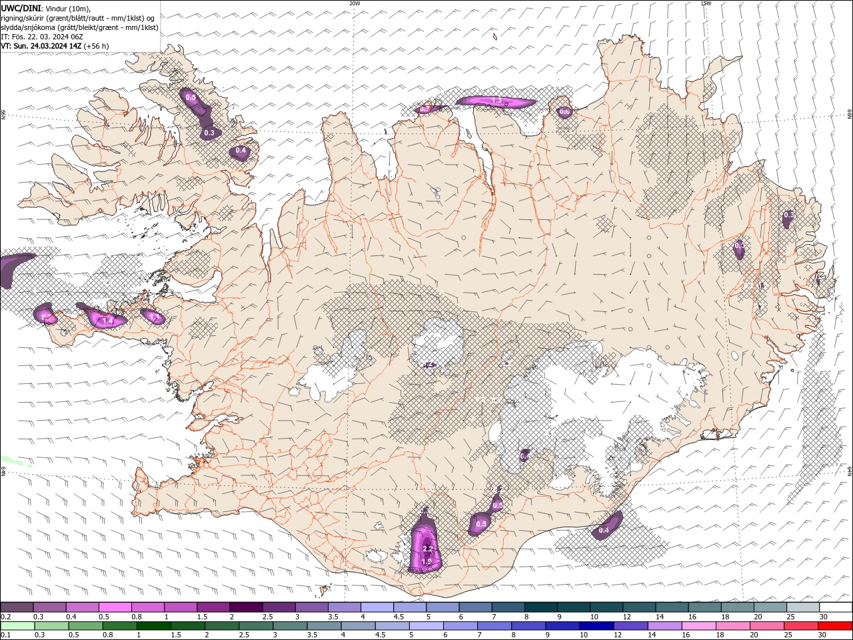The image size is (853, 640).
Task: Click the snow-scale label '0.2'
Action: click(6, 617)
